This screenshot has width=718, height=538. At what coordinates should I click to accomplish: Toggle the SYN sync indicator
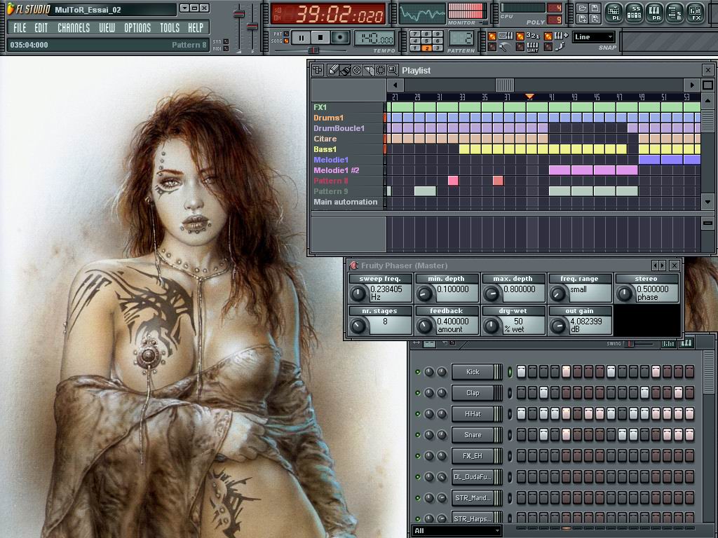point(226,41)
